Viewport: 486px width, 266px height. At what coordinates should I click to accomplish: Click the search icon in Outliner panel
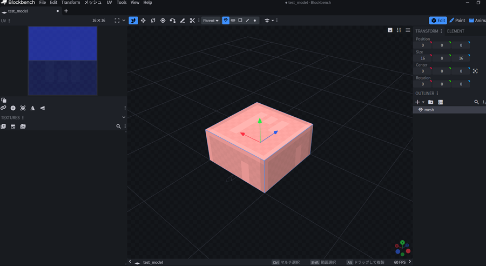click(476, 102)
